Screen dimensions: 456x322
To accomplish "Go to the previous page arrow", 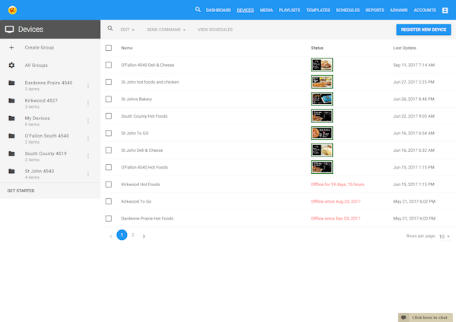I will [111, 236].
